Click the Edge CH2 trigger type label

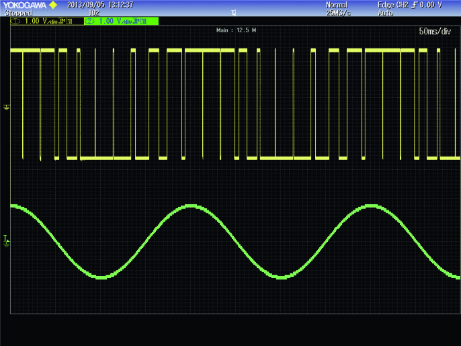click(x=393, y=5)
